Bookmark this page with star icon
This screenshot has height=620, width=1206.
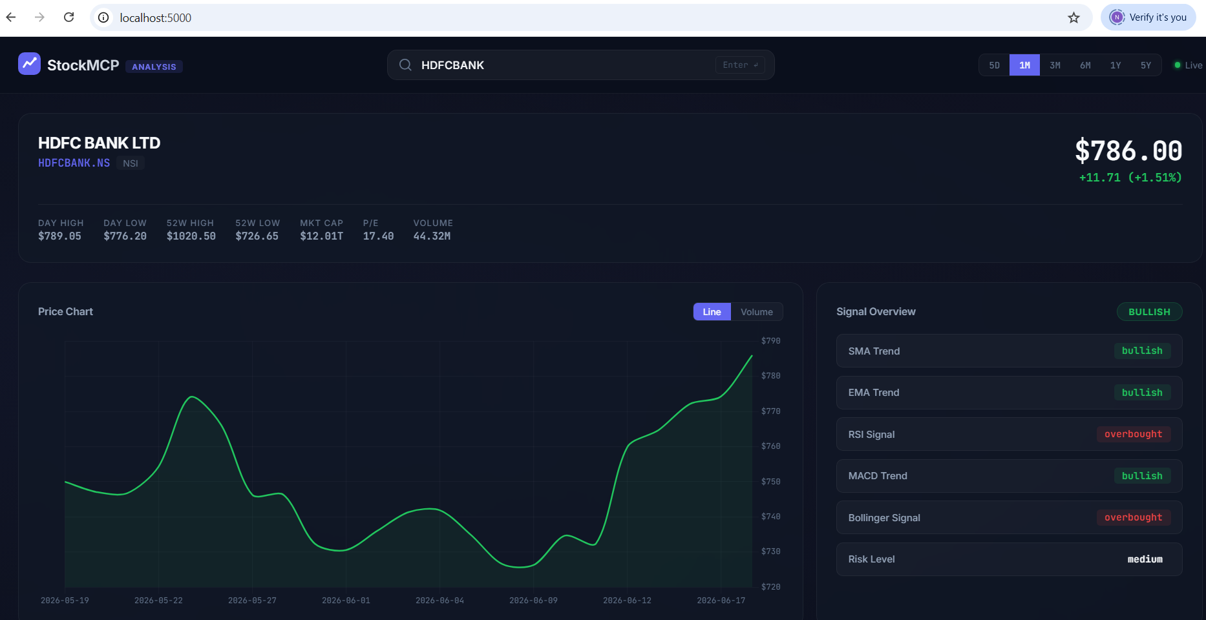coord(1074,17)
